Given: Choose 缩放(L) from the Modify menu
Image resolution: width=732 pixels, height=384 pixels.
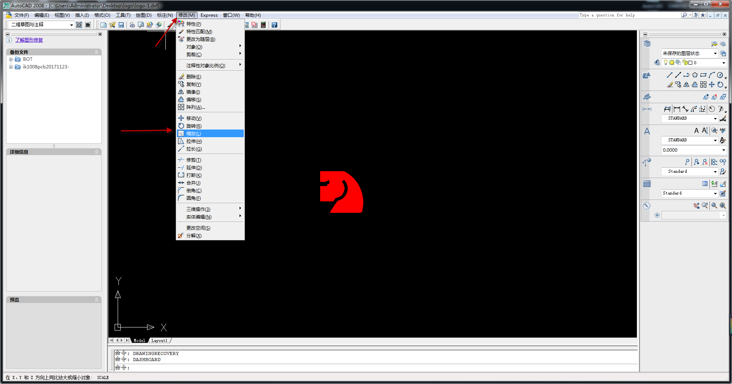Looking at the screenshot, I should click(210, 133).
